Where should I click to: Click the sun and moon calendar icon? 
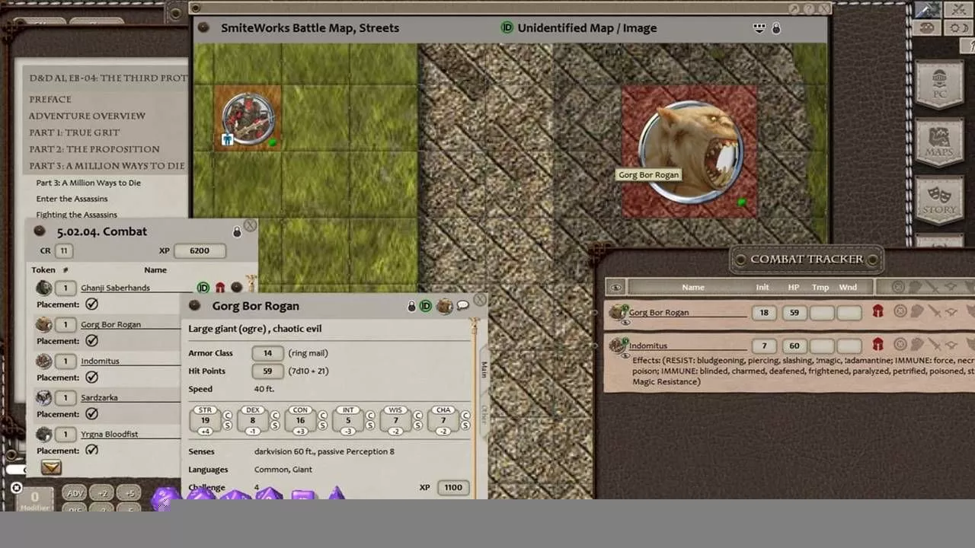coord(957,28)
